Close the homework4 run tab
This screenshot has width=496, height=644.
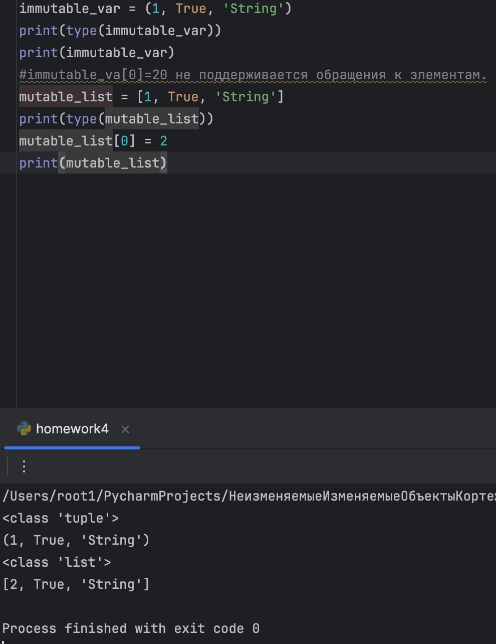(125, 429)
